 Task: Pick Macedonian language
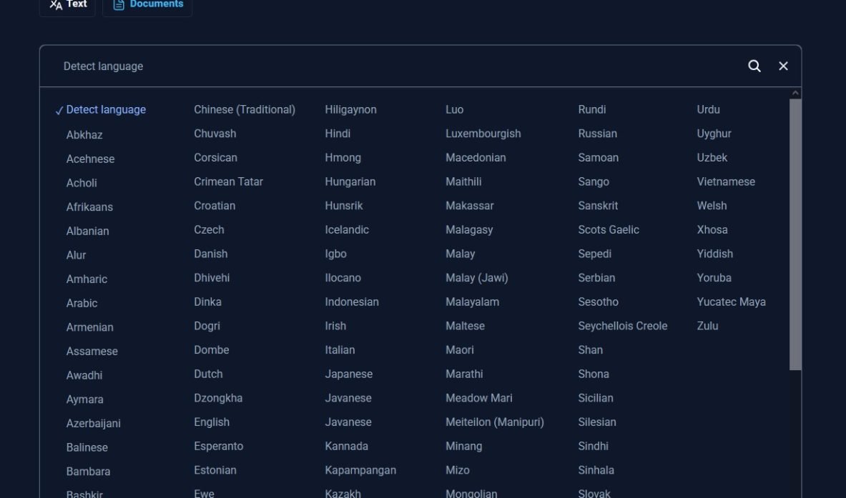point(476,158)
